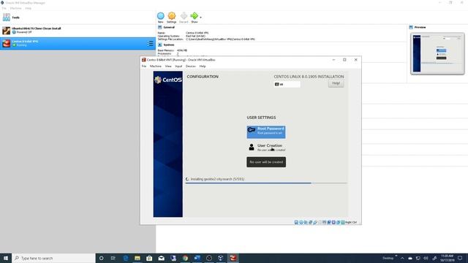Click the System section header
Image resolution: width=468 pixels, height=263 pixels.
pyautogui.click(x=169, y=45)
